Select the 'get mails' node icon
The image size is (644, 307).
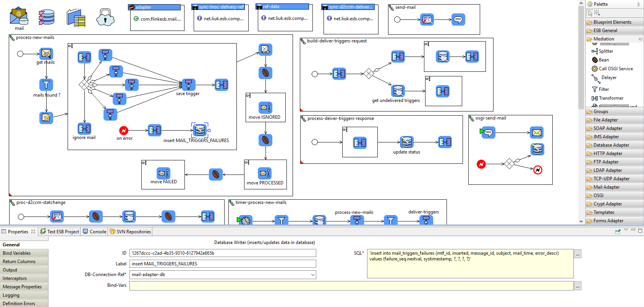(x=46, y=54)
